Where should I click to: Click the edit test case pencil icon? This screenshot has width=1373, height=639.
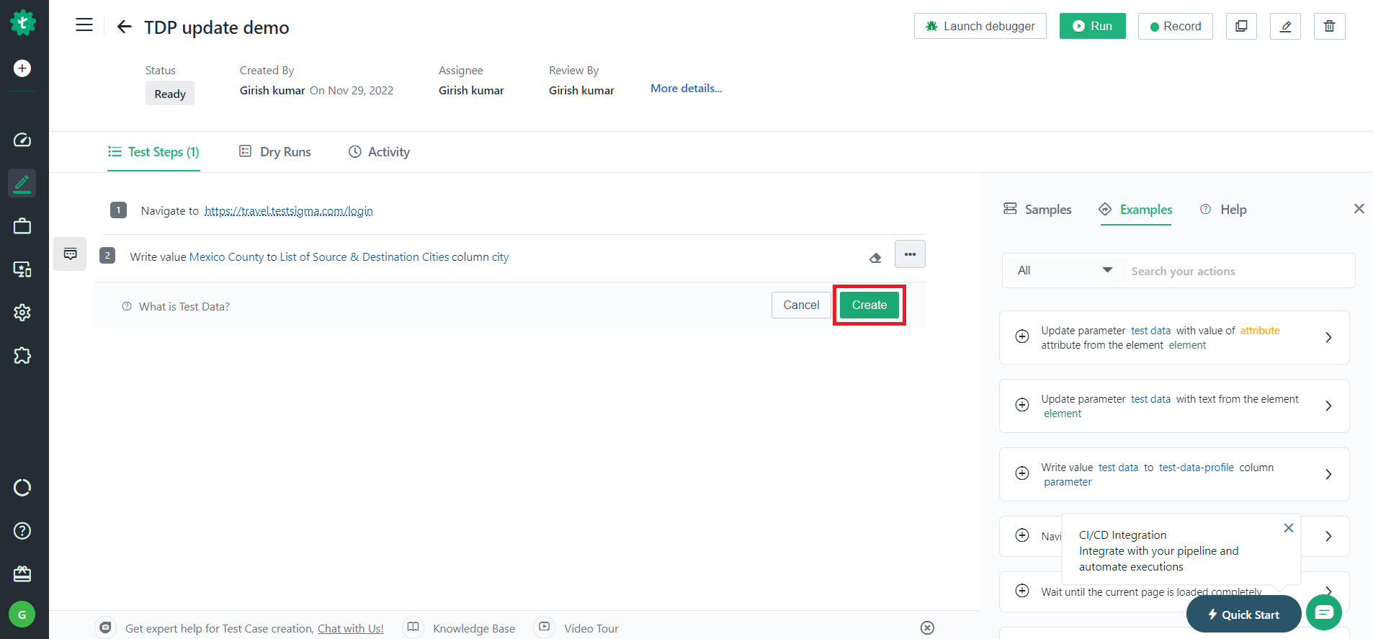pyautogui.click(x=1285, y=26)
